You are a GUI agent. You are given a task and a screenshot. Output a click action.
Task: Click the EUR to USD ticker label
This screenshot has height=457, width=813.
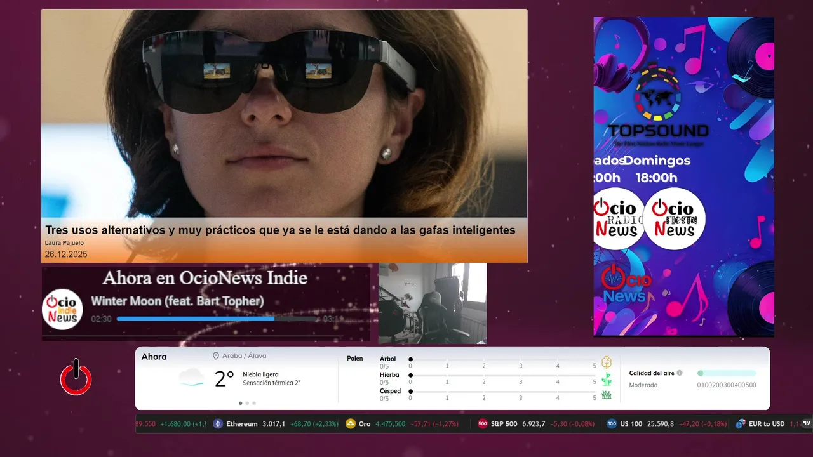point(767,424)
